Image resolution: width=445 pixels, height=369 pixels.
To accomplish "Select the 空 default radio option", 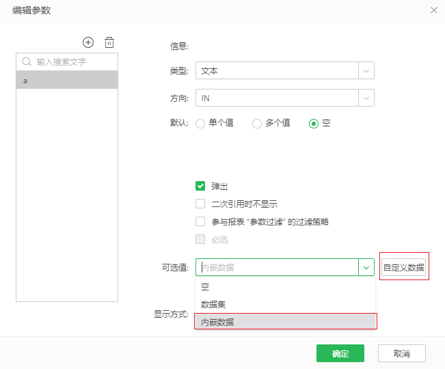I will [x=314, y=124].
